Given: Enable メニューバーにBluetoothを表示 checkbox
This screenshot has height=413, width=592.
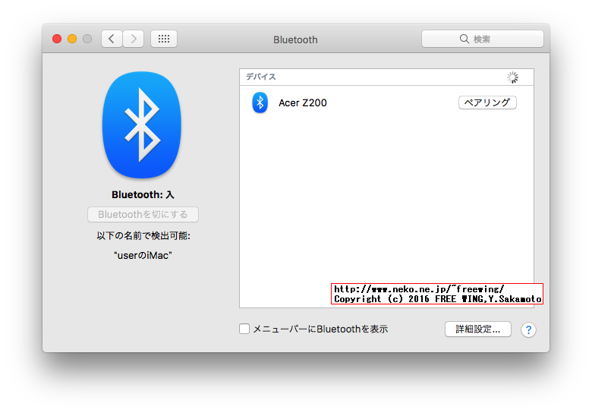Looking at the screenshot, I should (x=244, y=329).
